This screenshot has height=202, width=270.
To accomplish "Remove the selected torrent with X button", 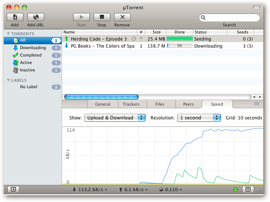I will click(122, 17).
